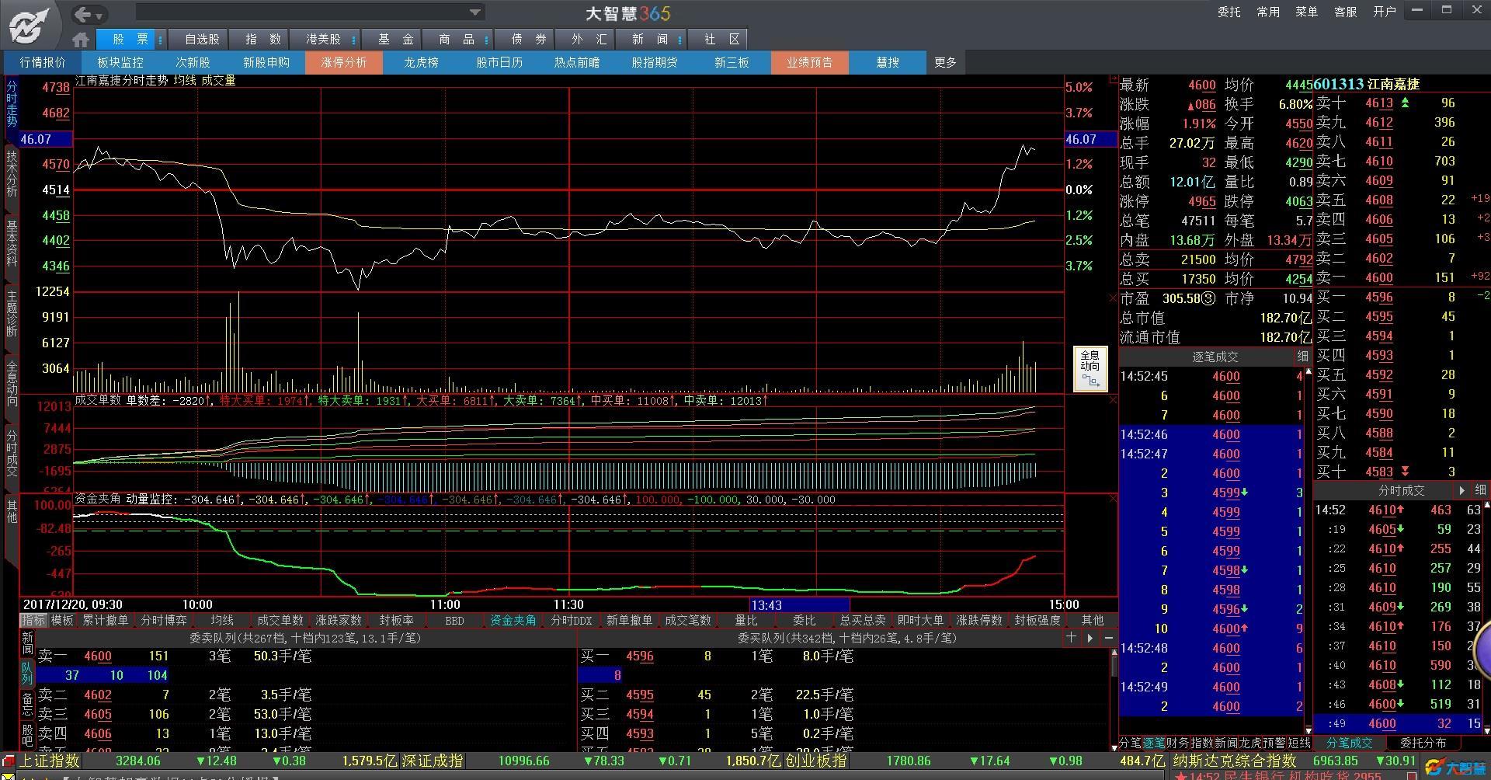This screenshot has width=1491, height=780.
Task: Click 细 button beside 分时成交
Action: [x=1480, y=490]
